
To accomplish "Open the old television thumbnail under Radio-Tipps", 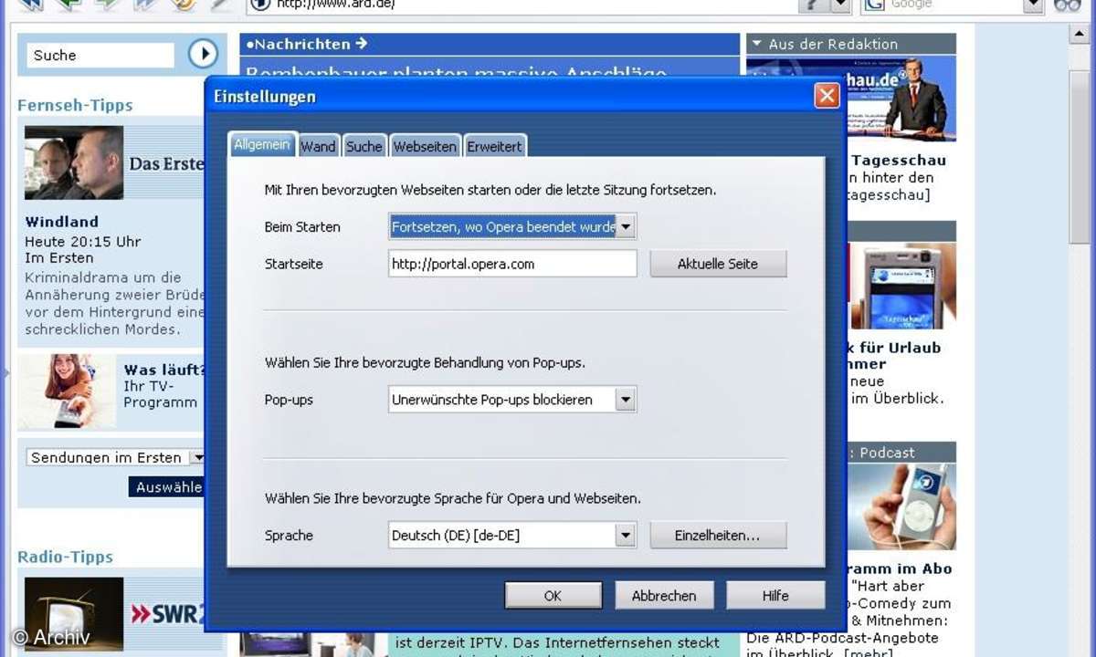I will (x=74, y=614).
